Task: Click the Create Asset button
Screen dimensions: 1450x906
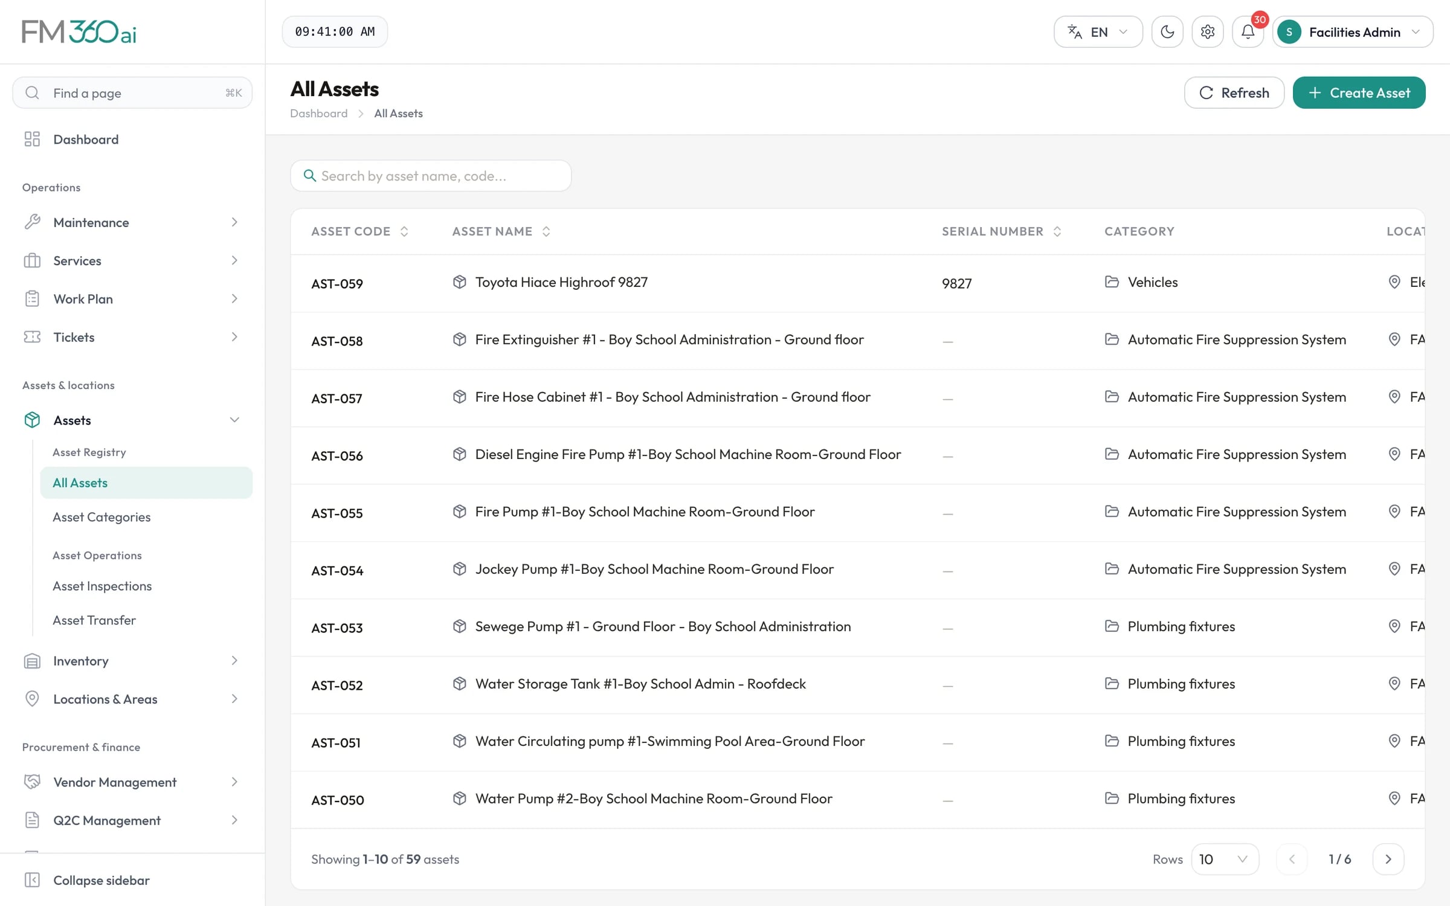Action: [x=1359, y=92]
